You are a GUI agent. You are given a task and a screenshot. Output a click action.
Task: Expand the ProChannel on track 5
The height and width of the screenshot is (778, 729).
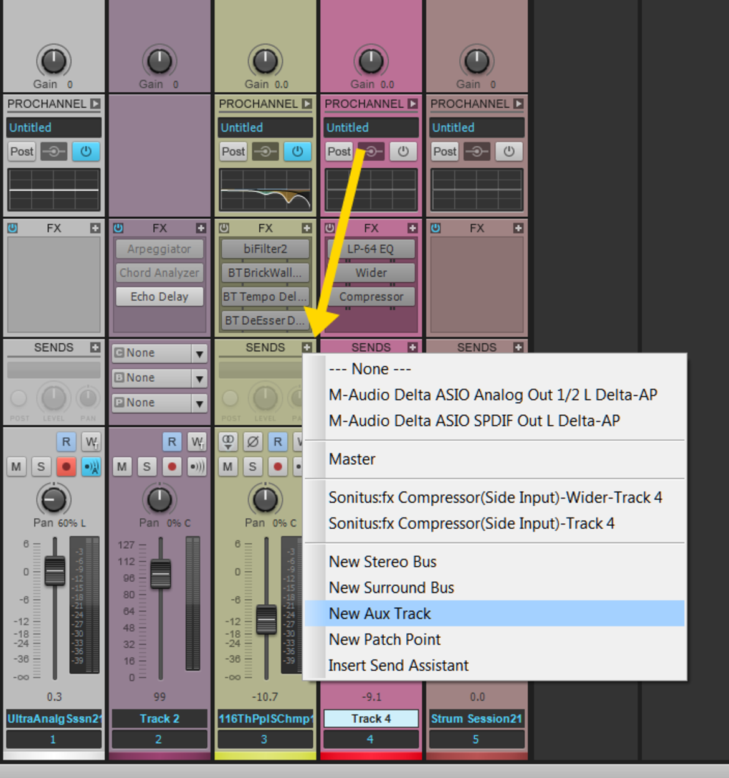518,104
